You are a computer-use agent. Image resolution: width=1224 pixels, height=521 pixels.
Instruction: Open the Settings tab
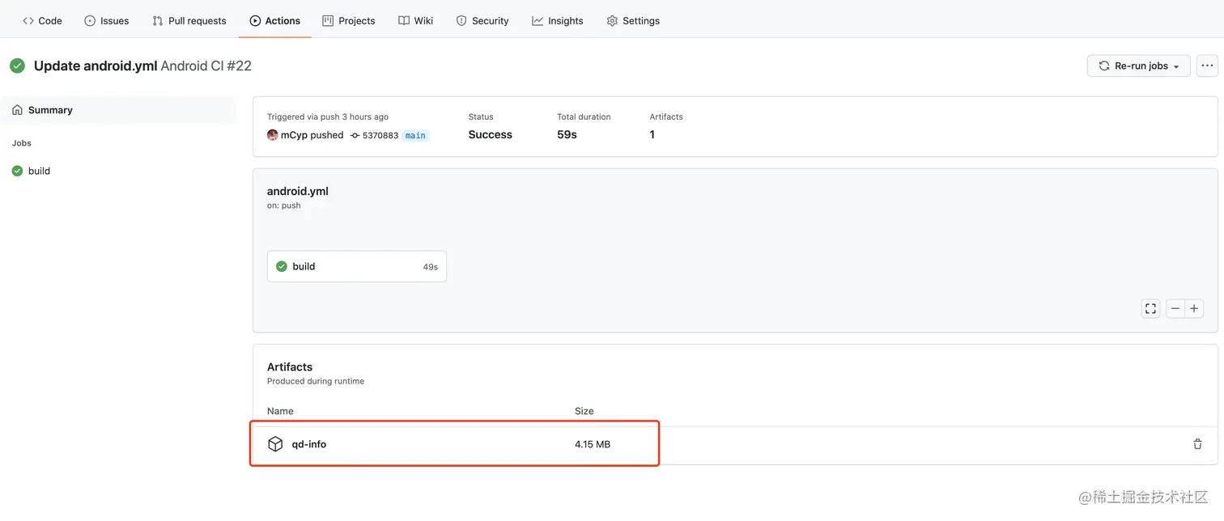pyautogui.click(x=633, y=20)
